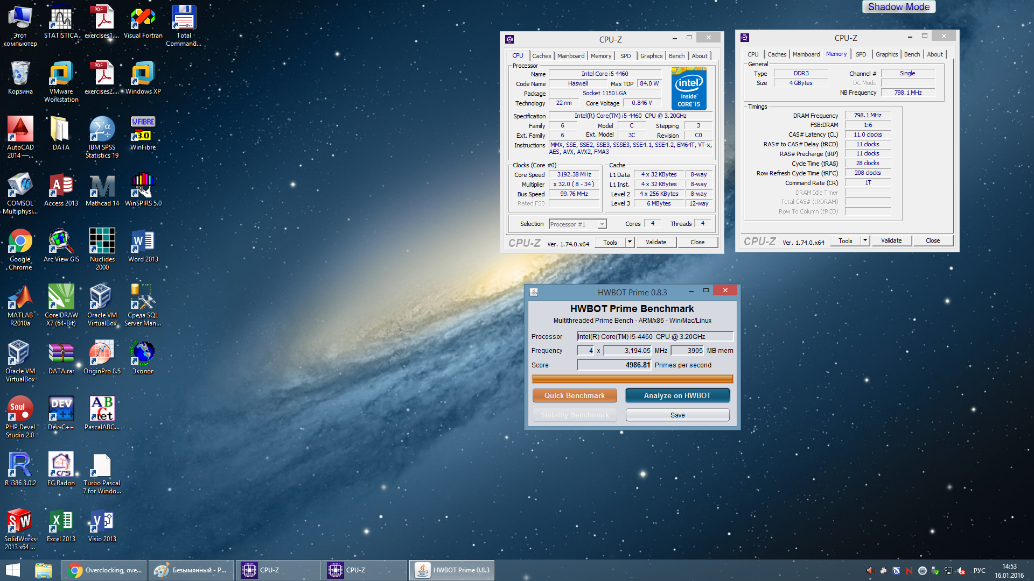Launch Total Commander desktop icon
1034x581 pixels.
coord(184,25)
